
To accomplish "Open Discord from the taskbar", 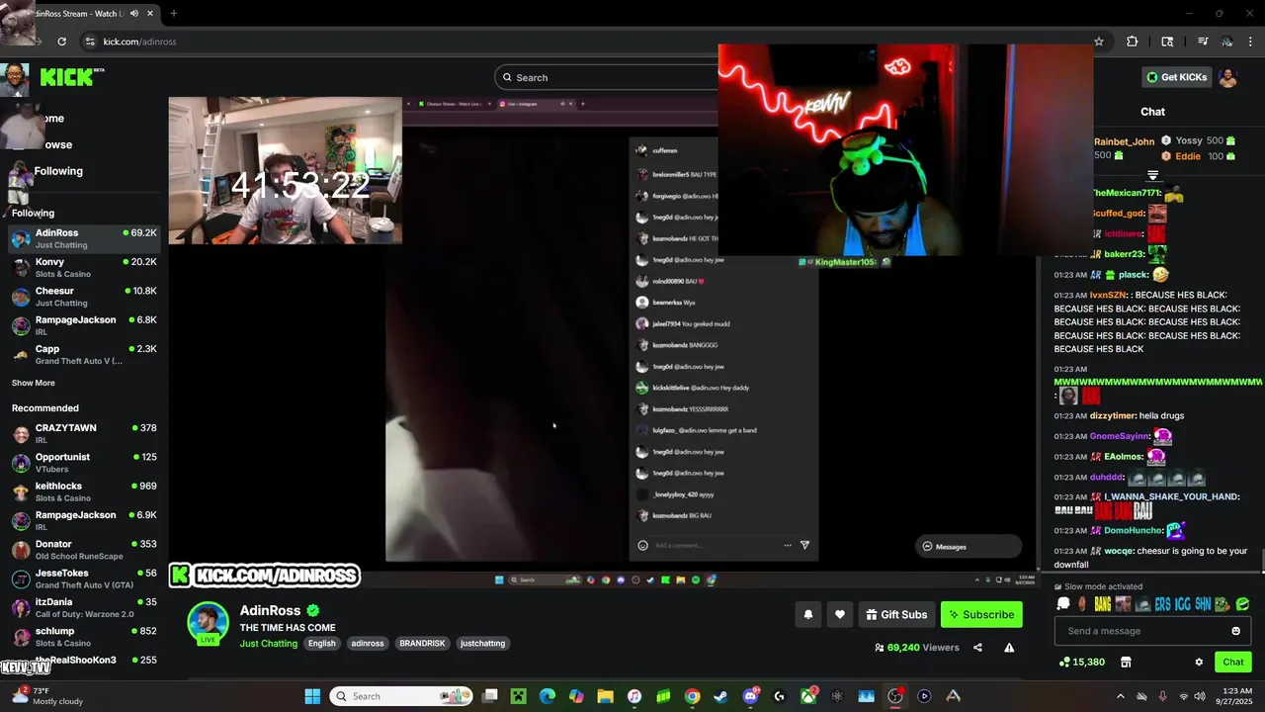I will point(750,696).
